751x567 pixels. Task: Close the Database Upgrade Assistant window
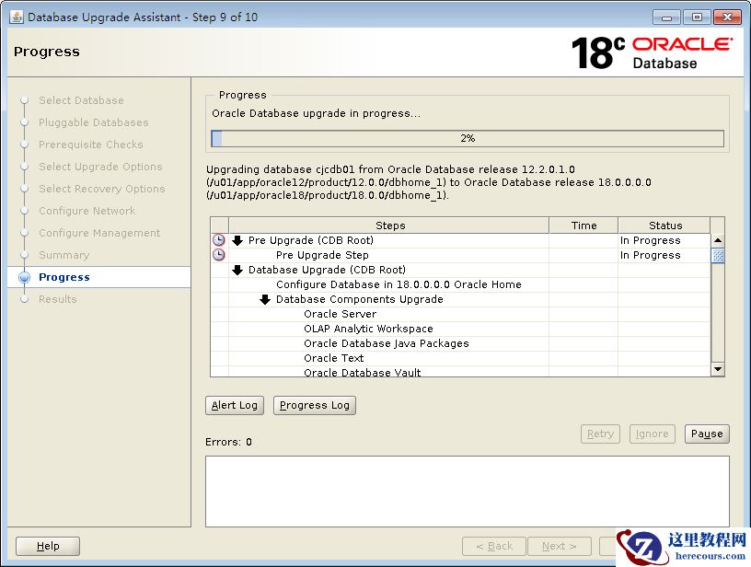(727, 17)
